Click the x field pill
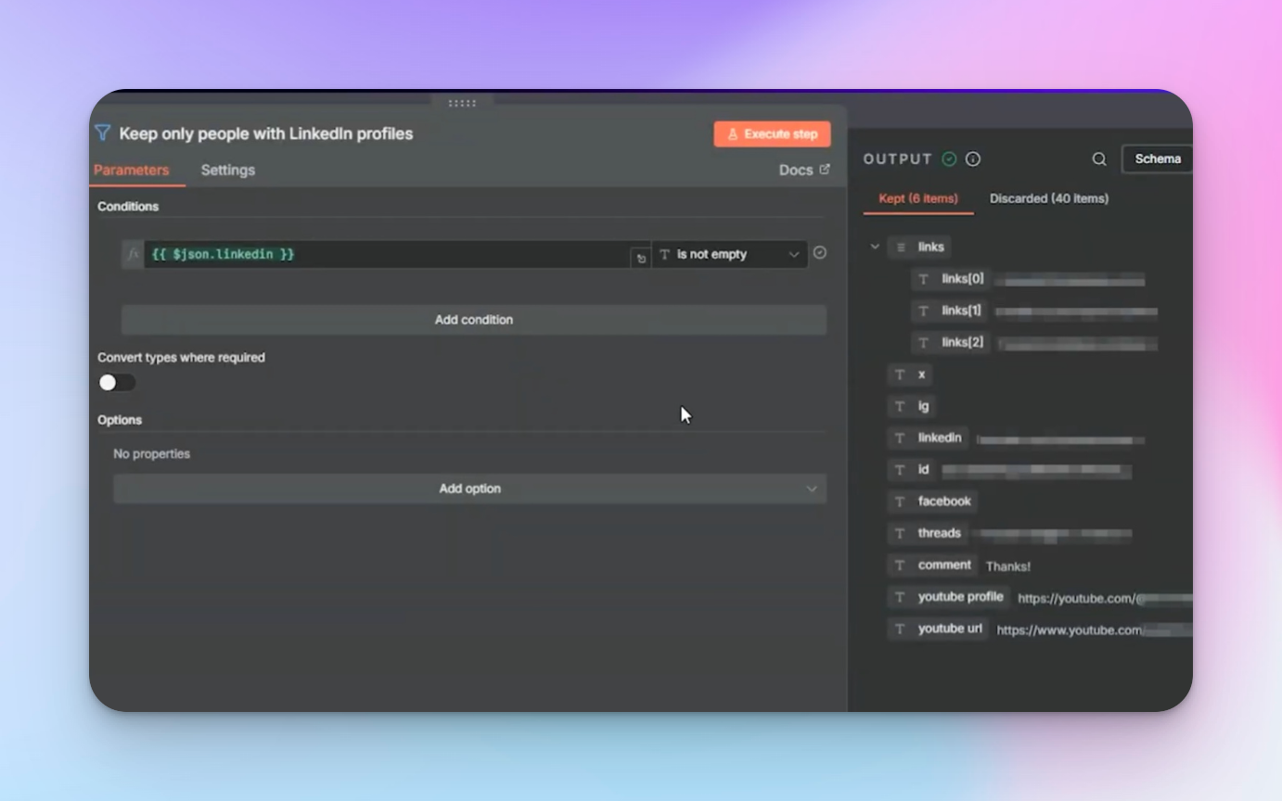The height and width of the screenshot is (801, 1282). [x=910, y=375]
